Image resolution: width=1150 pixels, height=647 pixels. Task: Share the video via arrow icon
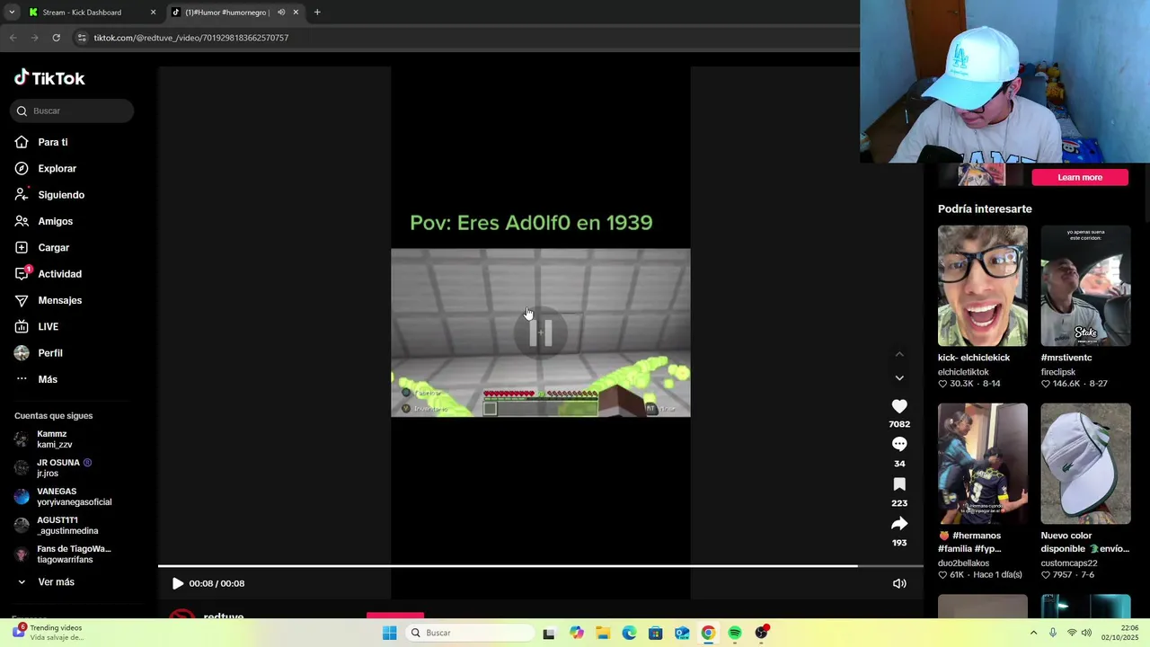click(x=899, y=524)
